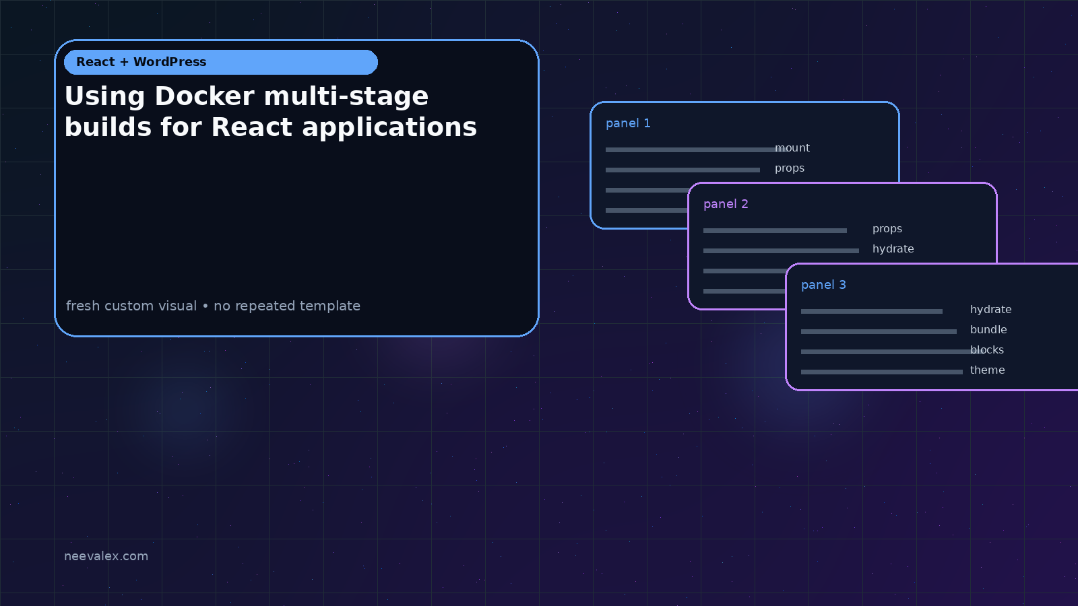Click "props" label in panel 1
This screenshot has height=606, width=1078.
[790, 168]
